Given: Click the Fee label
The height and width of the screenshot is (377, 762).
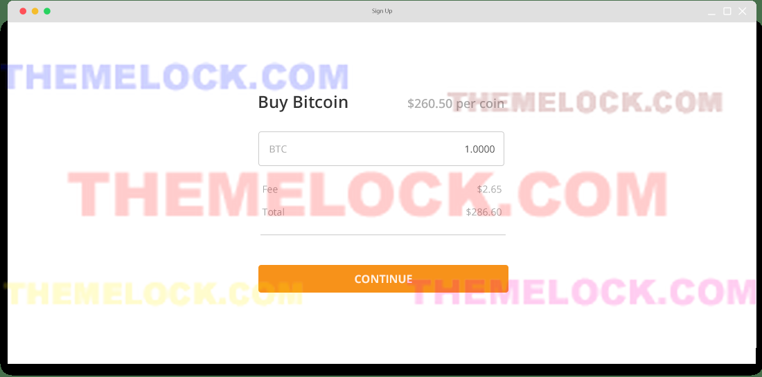Looking at the screenshot, I should [x=269, y=190].
